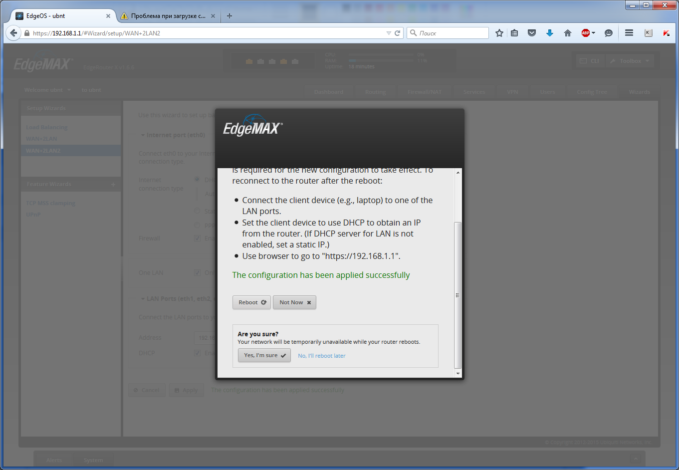Toggle the One LAN checkbox
The image size is (679, 470).
click(197, 273)
